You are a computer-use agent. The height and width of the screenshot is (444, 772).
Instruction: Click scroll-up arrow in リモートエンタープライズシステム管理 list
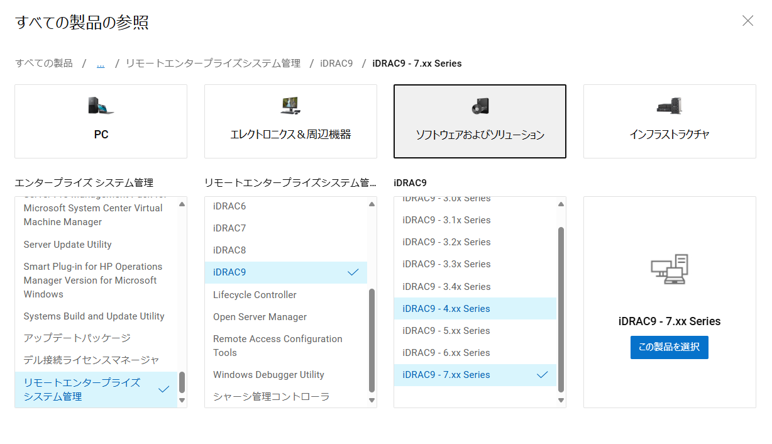tap(372, 204)
